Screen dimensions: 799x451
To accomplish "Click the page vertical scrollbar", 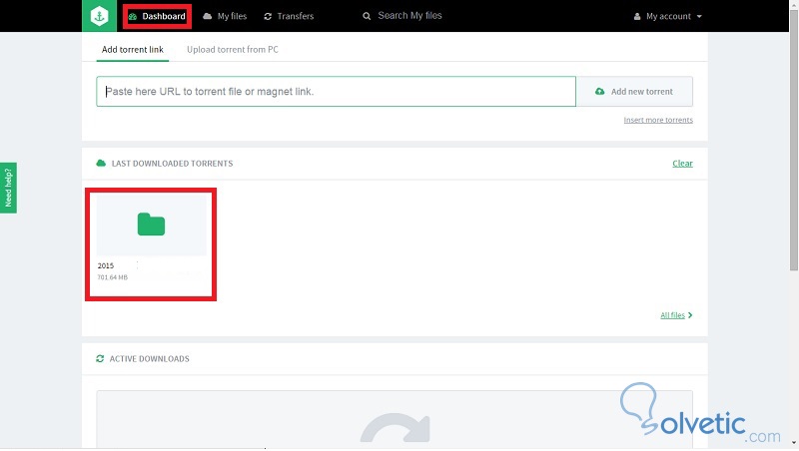I will pos(794,140).
